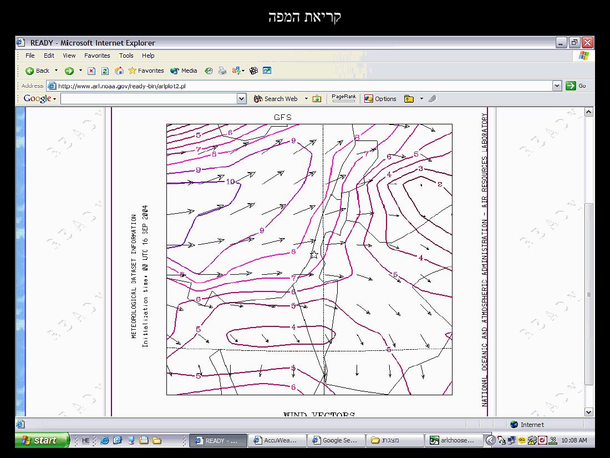610x458 pixels.
Task: Stop loading the page
Action: click(91, 71)
